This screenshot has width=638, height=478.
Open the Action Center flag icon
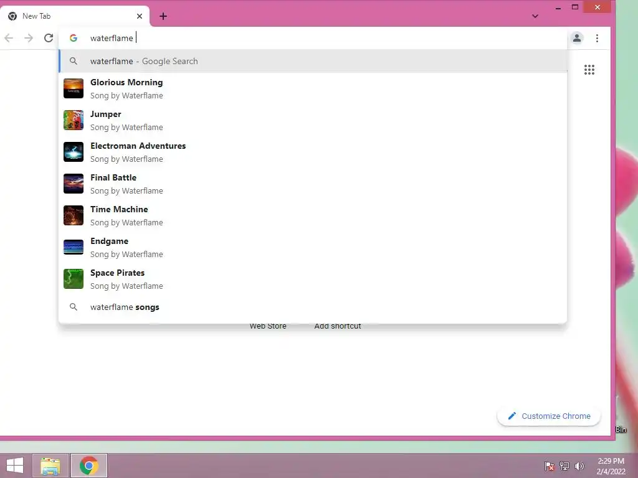[x=550, y=466]
